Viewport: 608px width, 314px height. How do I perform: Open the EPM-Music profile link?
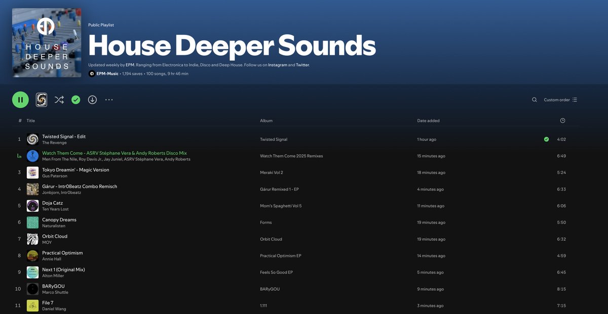pyautogui.click(x=107, y=73)
